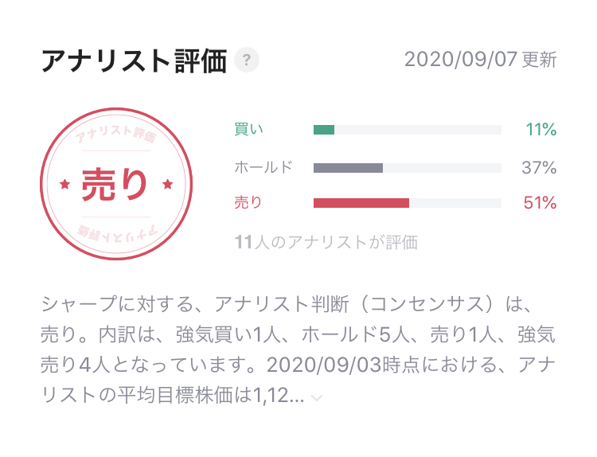
Task: Click the アナリスト評価 heading
Action: coord(134,61)
